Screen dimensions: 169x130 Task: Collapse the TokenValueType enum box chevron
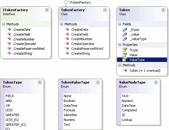coord(98,82)
